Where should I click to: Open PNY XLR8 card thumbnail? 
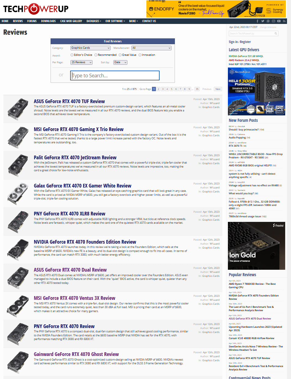click(x=18, y=221)
